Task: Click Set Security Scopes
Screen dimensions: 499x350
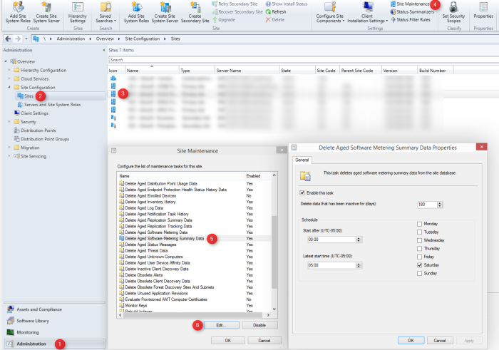Action: (x=453, y=12)
